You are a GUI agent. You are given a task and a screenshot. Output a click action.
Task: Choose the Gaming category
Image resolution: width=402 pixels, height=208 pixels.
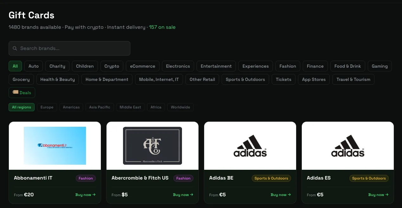point(380,66)
